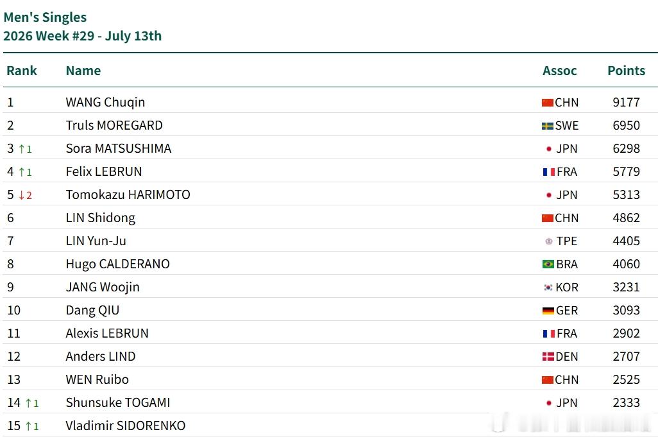Click the Brazil flag for Hugo CALDERANO
This screenshot has height=439, width=658.
pos(548,264)
